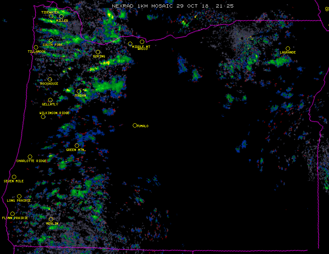Select the Middle Mt station marker
Image resolution: width=329 pixels, height=254 pixels.
point(130,44)
